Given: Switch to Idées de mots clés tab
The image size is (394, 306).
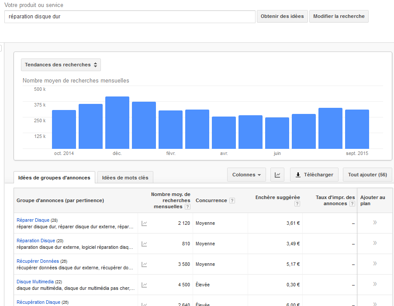Looking at the screenshot, I should (125, 178).
